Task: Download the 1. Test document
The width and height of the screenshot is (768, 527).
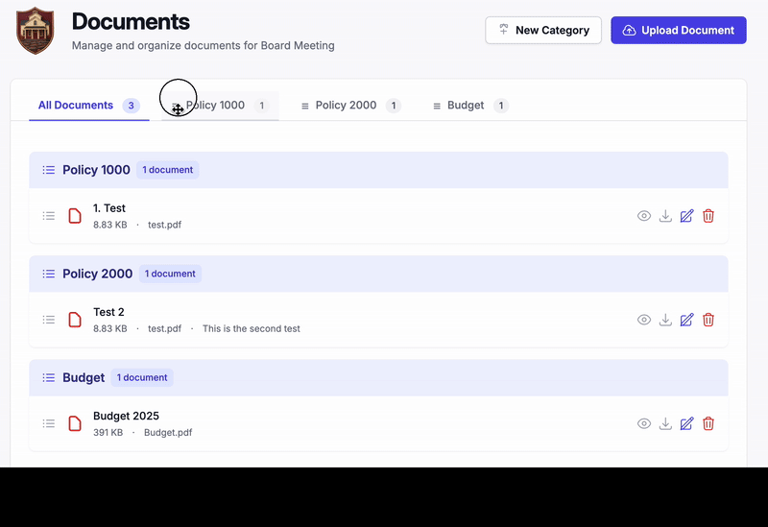Action: (665, 216)
